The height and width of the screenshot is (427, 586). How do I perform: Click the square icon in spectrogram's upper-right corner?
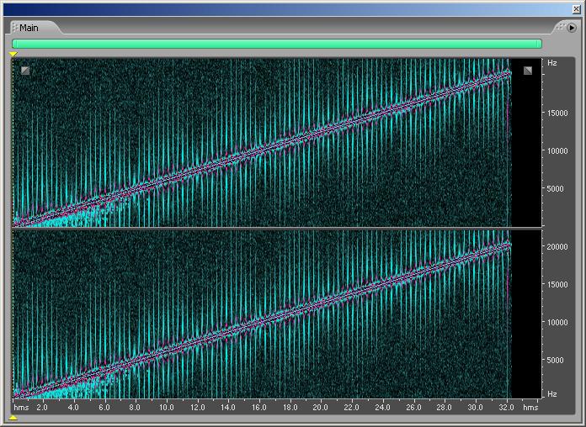point(527,70)
